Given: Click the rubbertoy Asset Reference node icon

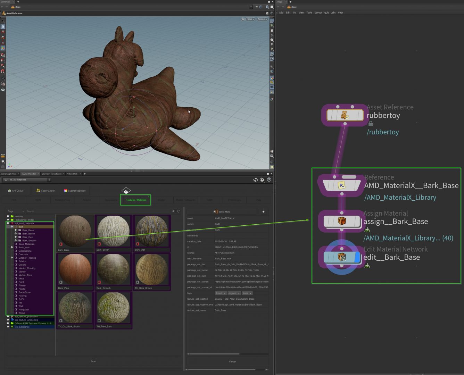Looking at the screenshot, I should (x=344, y=115).
